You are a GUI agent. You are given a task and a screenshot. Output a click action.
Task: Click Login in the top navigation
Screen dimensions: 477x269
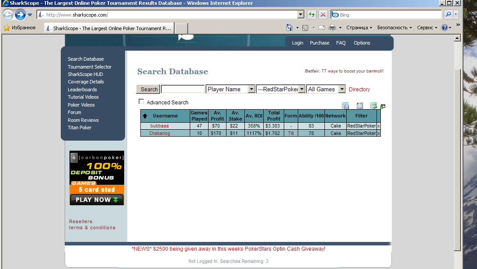[x=297, y=43]
